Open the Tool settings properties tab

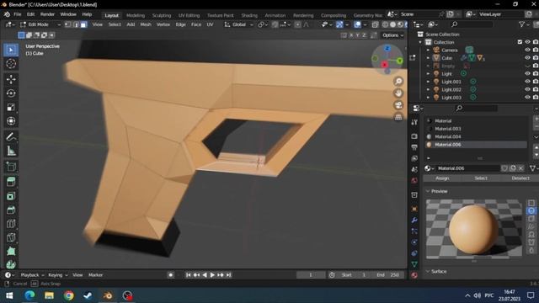tap(414, 122)
